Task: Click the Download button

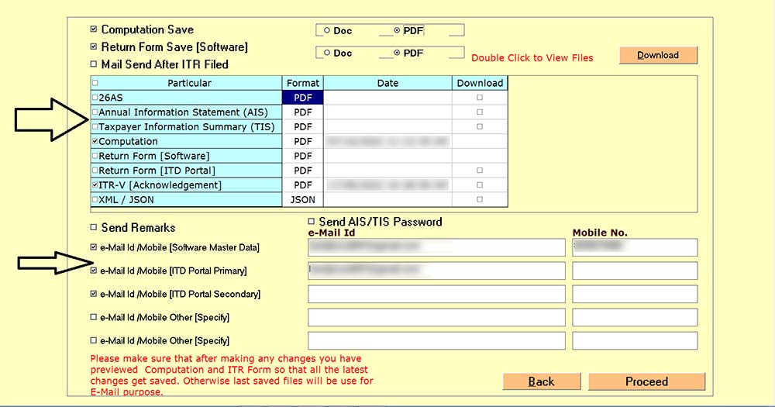Action: (658, 55)
